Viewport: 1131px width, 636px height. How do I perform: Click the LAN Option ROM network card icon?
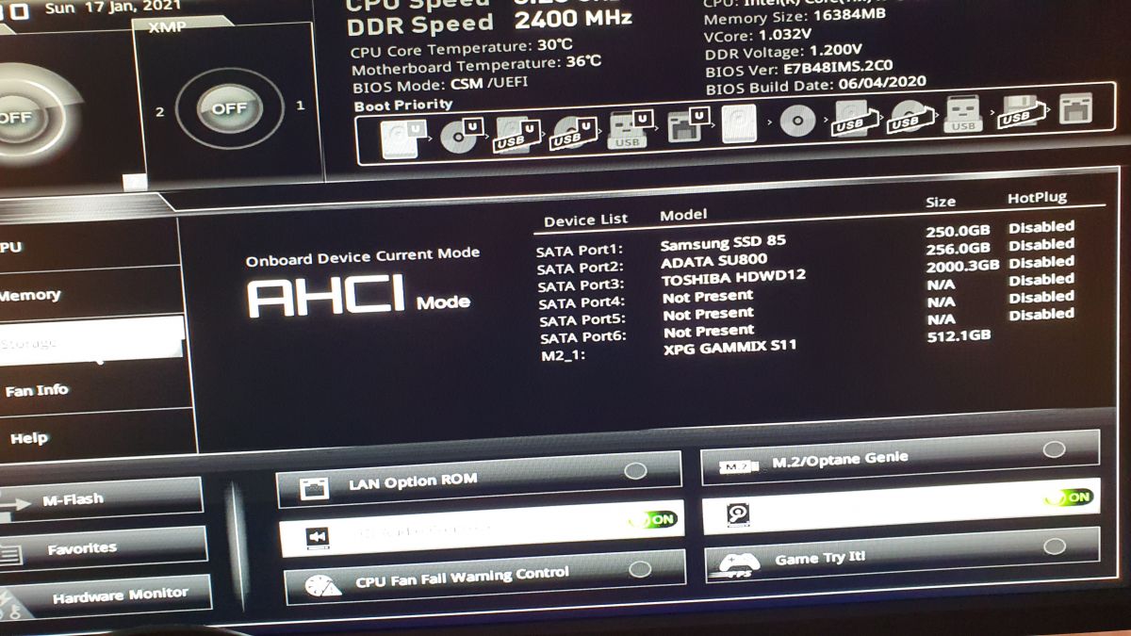click(313, 488)
